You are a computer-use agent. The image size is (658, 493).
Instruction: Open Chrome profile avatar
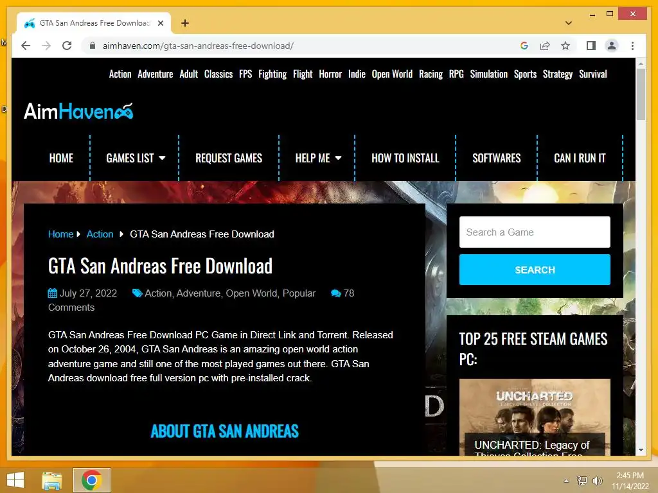612,46
